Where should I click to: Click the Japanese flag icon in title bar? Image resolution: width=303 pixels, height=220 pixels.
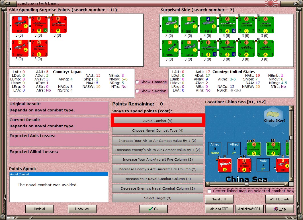tap(271, 3)
